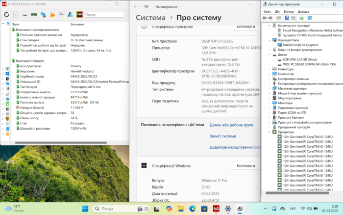This screenshot has height=215, width=343.
Task: Collapse the Процесори node
Action: (269, 132)
